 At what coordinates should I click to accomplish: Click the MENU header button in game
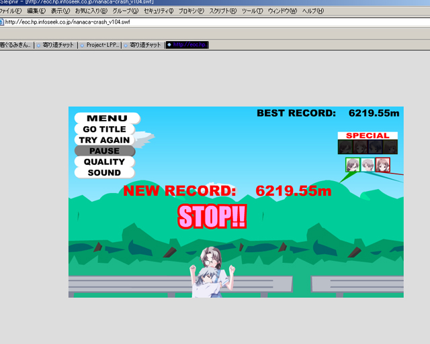tap(107, 118)
